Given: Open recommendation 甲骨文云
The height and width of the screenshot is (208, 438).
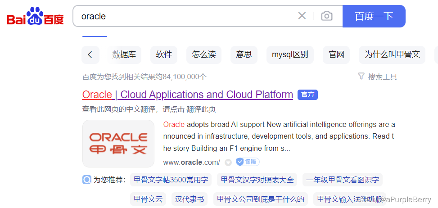Looking at the screenshot, I should pyautogui.click(x=148, y=199).
